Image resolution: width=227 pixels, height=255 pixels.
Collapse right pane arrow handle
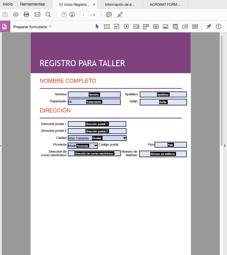click(x=225, y=146)
